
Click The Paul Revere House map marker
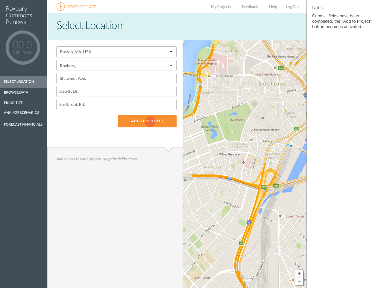(297, 57)
